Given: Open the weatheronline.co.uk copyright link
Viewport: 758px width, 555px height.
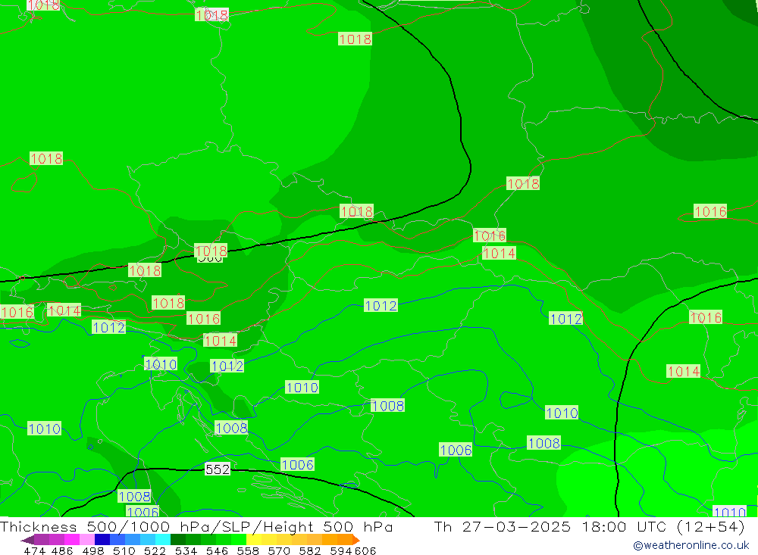Looking at the screenshot, I should click(x=691, y=545).
